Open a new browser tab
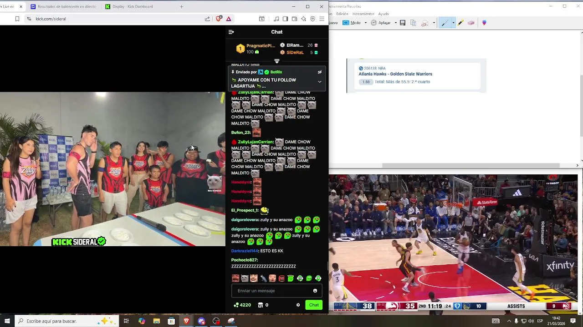The width and height of the screenshot is (583, 327). tap(181, 6)
